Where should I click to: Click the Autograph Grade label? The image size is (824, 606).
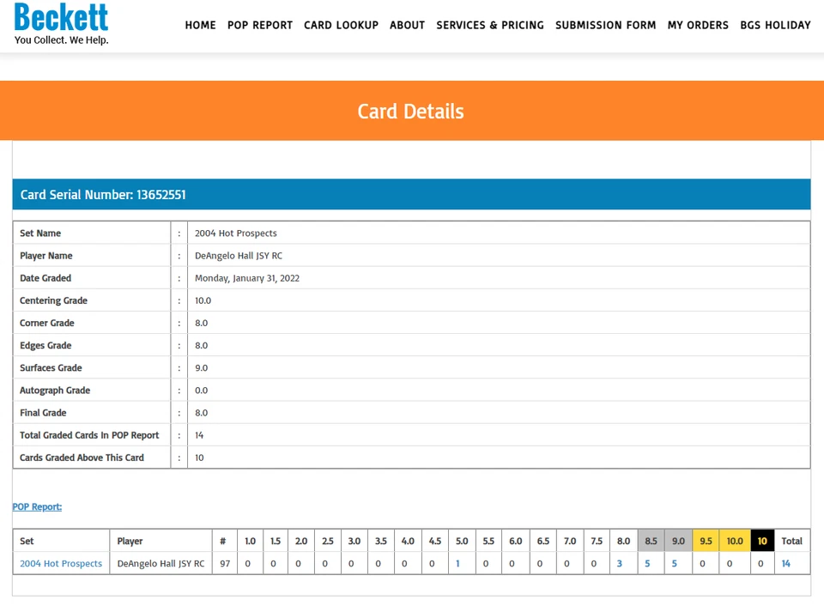(x=55, y=391)
